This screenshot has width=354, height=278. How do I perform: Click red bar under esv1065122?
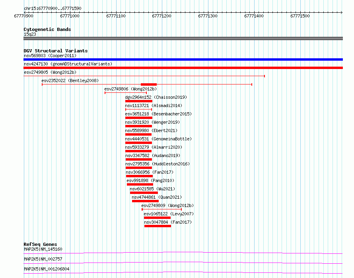pos(157,218)
